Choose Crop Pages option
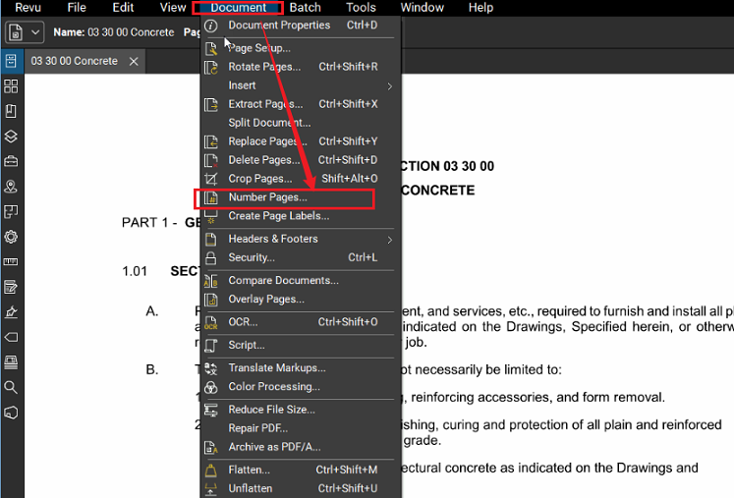 [x=300, y=179]
